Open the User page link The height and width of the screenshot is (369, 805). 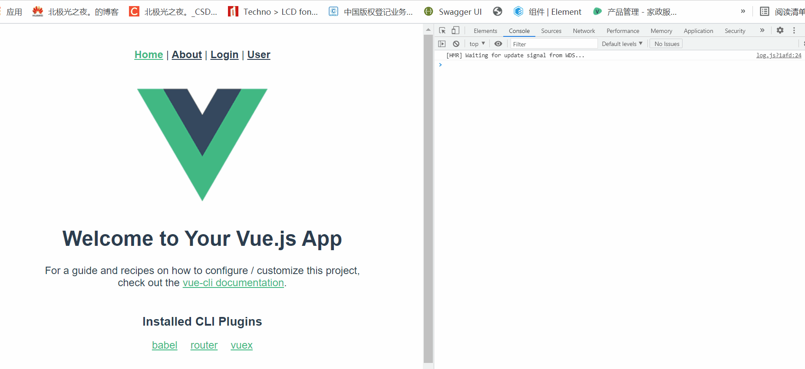(259, 55)
